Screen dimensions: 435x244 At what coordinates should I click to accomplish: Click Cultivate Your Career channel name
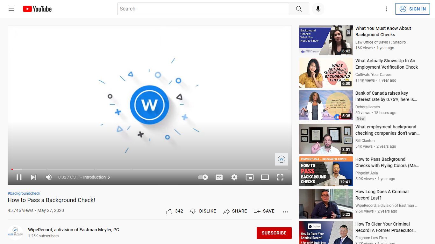coord(373,75)
